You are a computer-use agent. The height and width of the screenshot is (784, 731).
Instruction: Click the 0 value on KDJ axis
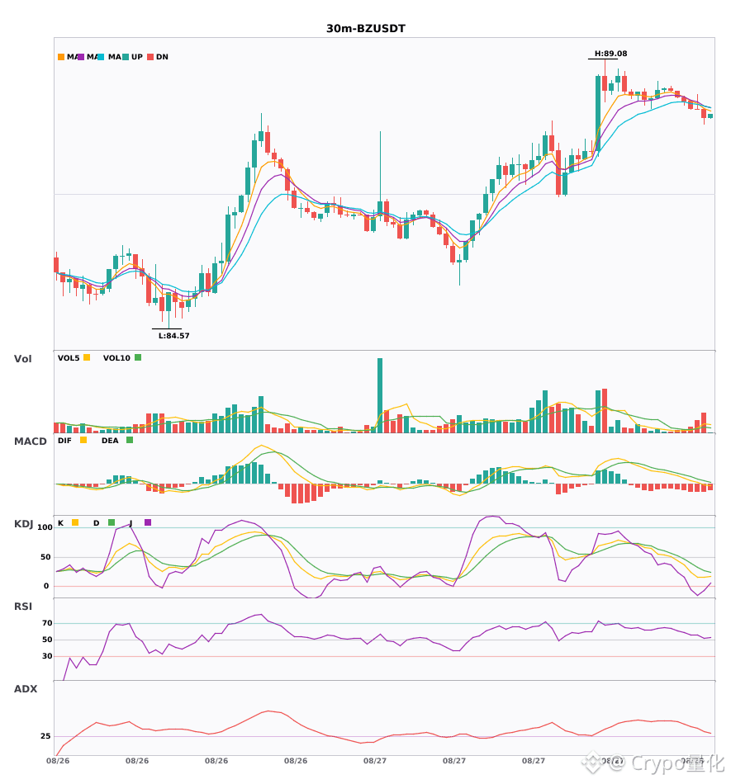pyautogui.click(x=46, y=586)
